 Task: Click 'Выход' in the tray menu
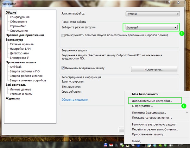(136, 141)
